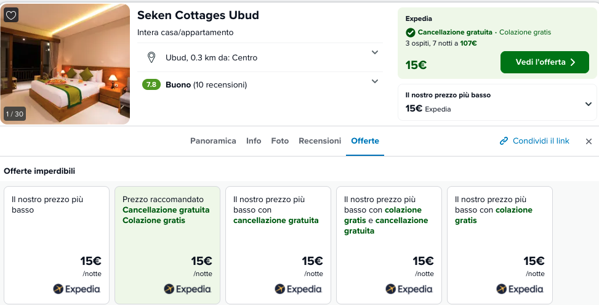Click the location pin icon

coord(151,58)
